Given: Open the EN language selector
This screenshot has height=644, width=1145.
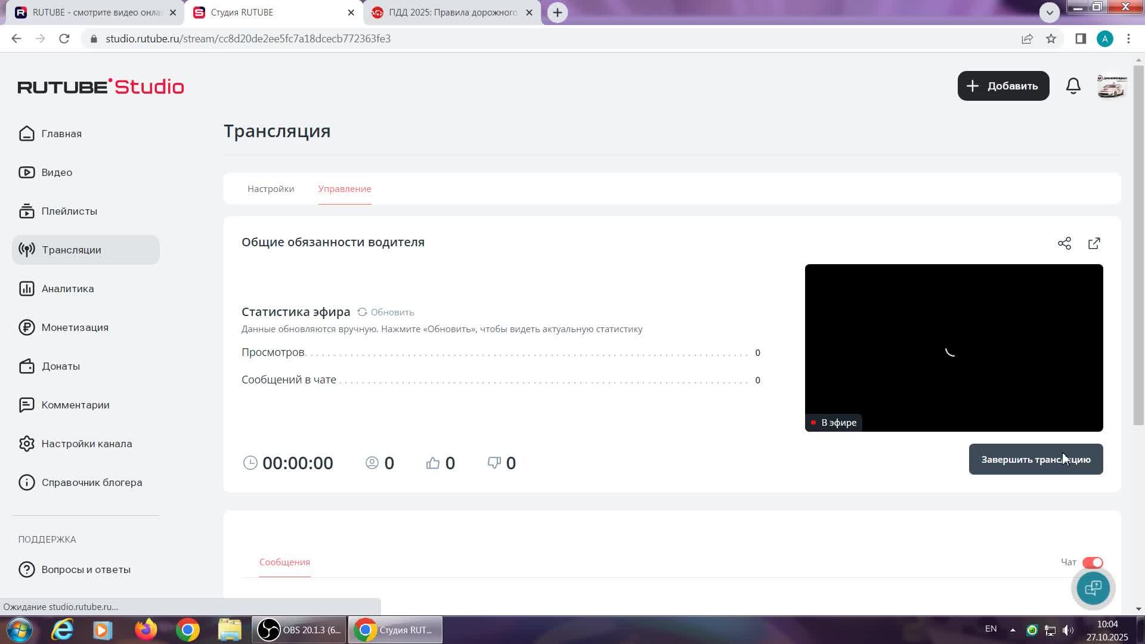Looking at the screenshot, I should point(991,629).
